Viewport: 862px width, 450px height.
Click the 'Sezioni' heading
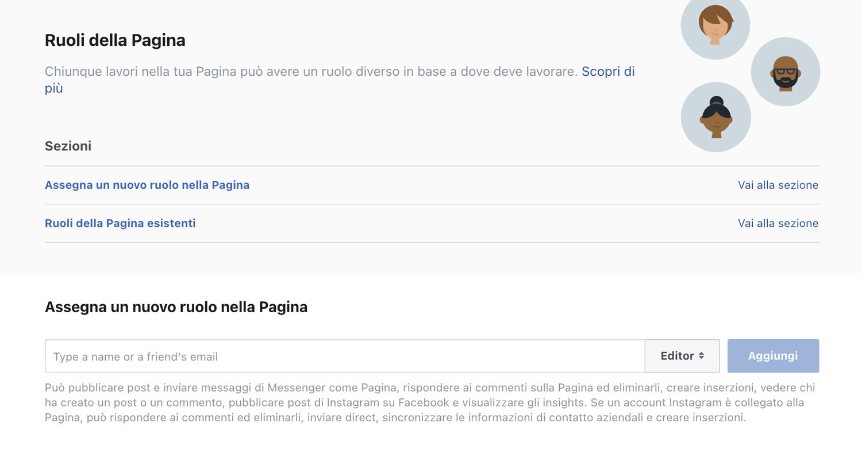68,146
